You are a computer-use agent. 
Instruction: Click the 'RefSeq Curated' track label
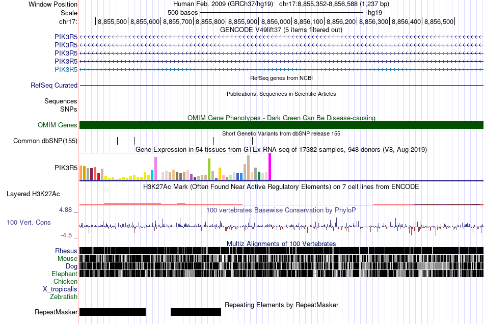pyautogui.click(x=53, y=85)
